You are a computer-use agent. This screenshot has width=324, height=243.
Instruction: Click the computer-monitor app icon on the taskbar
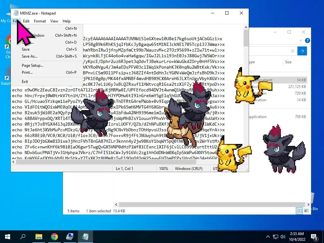click(x=70, y=237)
